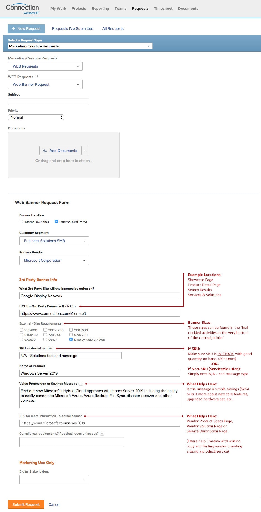
Task: Open the Primary Vendor Microsoft Corporation dropdown
Action: 54,260
